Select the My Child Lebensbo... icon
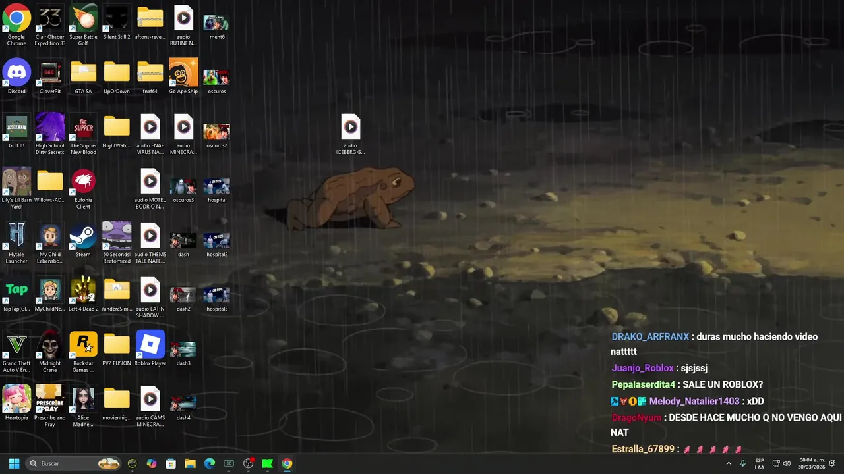The height and width of the screenshot is (474, 844). coord(50,244)
